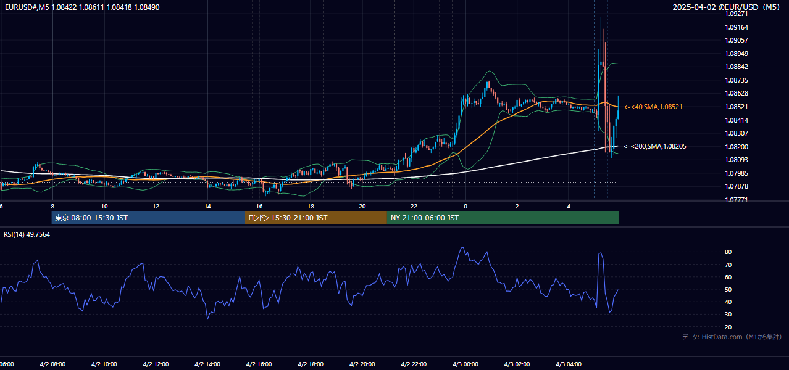Click the '4/2 12:00' date axis label

click(x=156, y=364)
